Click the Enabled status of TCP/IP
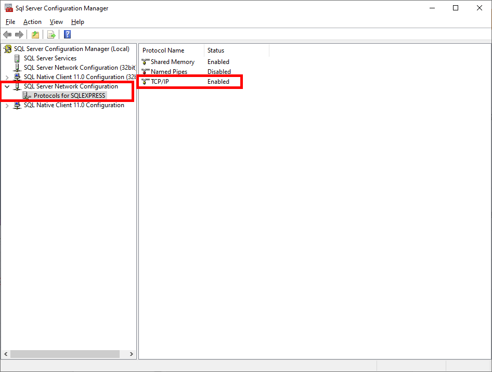Viewport: 492px width, 372px height. click(x=218, y=82)
